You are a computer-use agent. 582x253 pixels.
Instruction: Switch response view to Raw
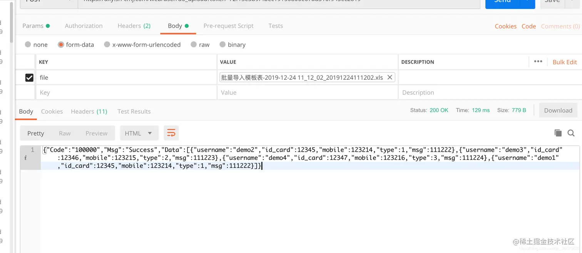pyautogui.click(x=65, y=133)
